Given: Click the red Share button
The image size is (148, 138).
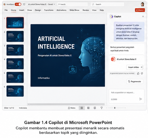Looking at the screenshot, I should click(140, 10).
